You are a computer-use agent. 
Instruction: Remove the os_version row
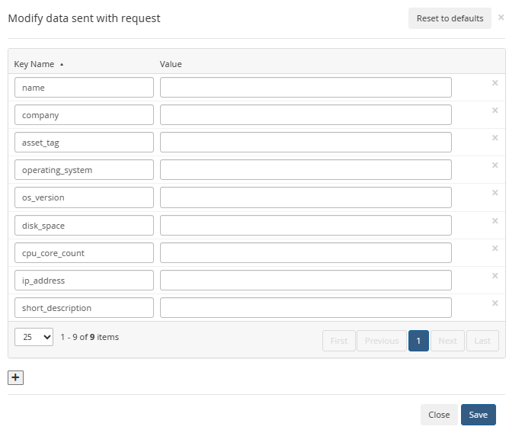[x=495, y=193]
